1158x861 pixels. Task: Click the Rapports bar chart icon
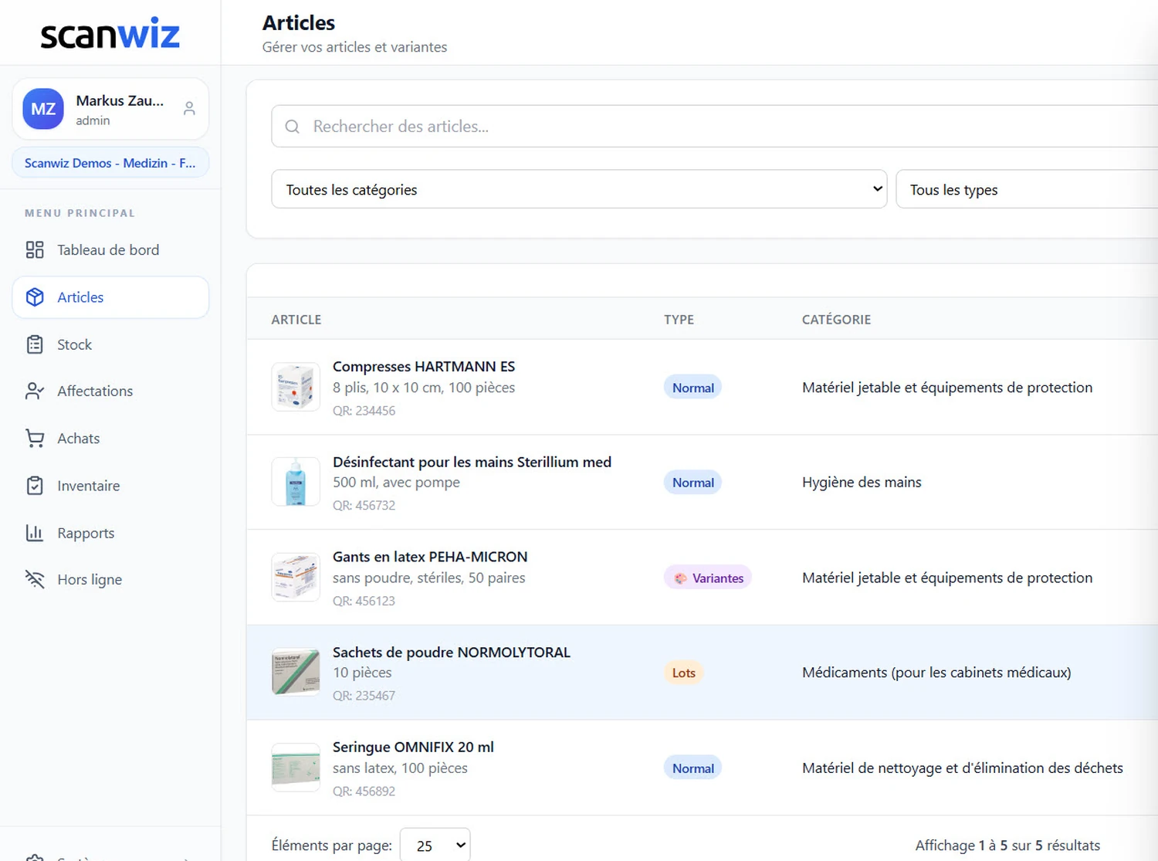click(x=35, y=533)
